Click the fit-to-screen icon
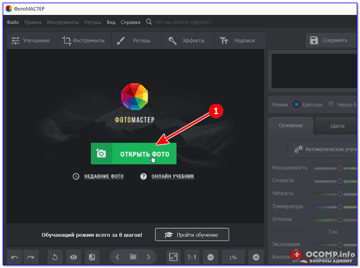This screenshot has width=360, height=268. click(174, 257)
